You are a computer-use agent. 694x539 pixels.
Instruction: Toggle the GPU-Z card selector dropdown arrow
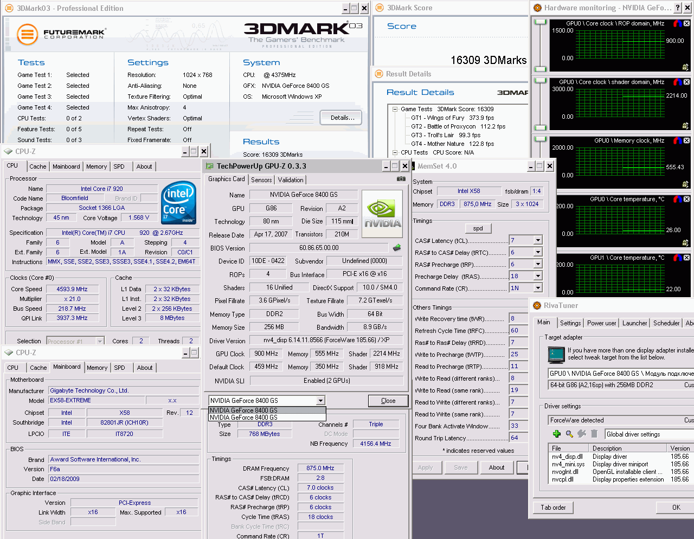(320, 401)
